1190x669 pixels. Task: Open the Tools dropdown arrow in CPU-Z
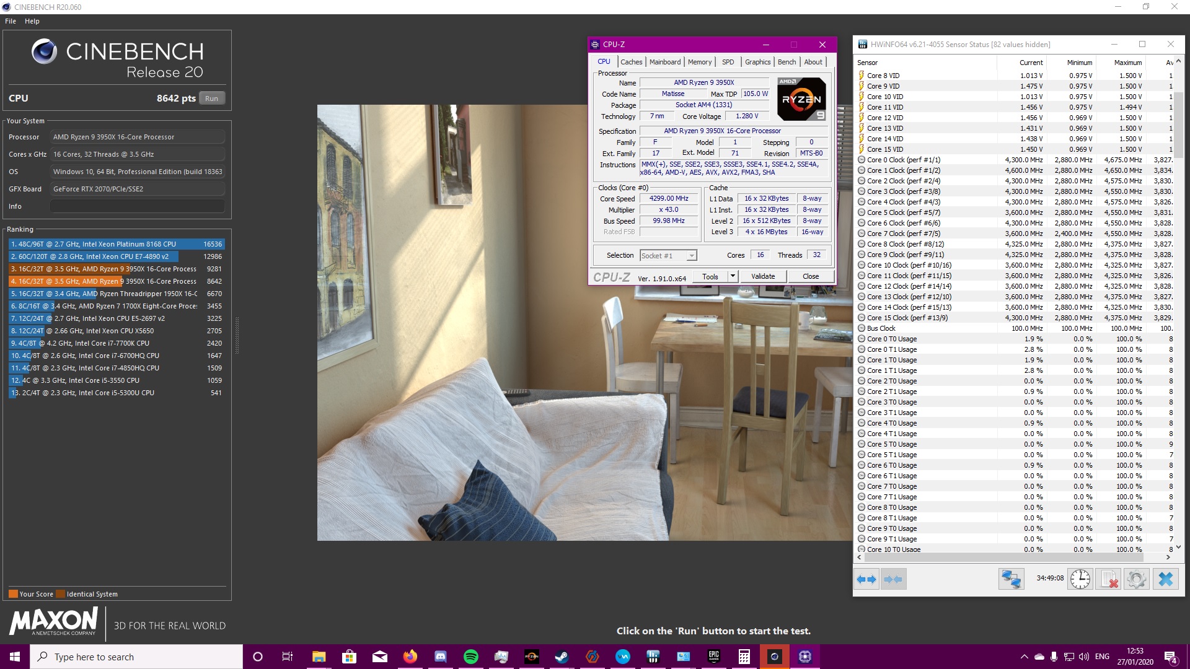(733, 276)
